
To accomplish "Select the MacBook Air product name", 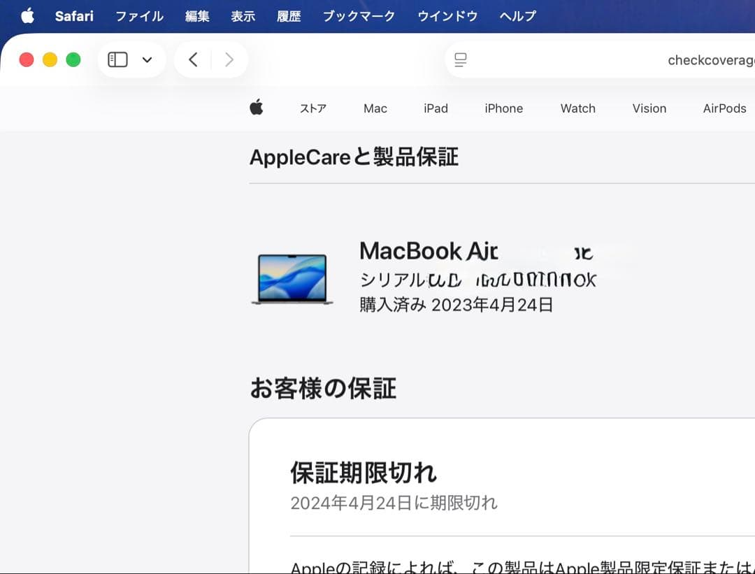I will 429,251.
